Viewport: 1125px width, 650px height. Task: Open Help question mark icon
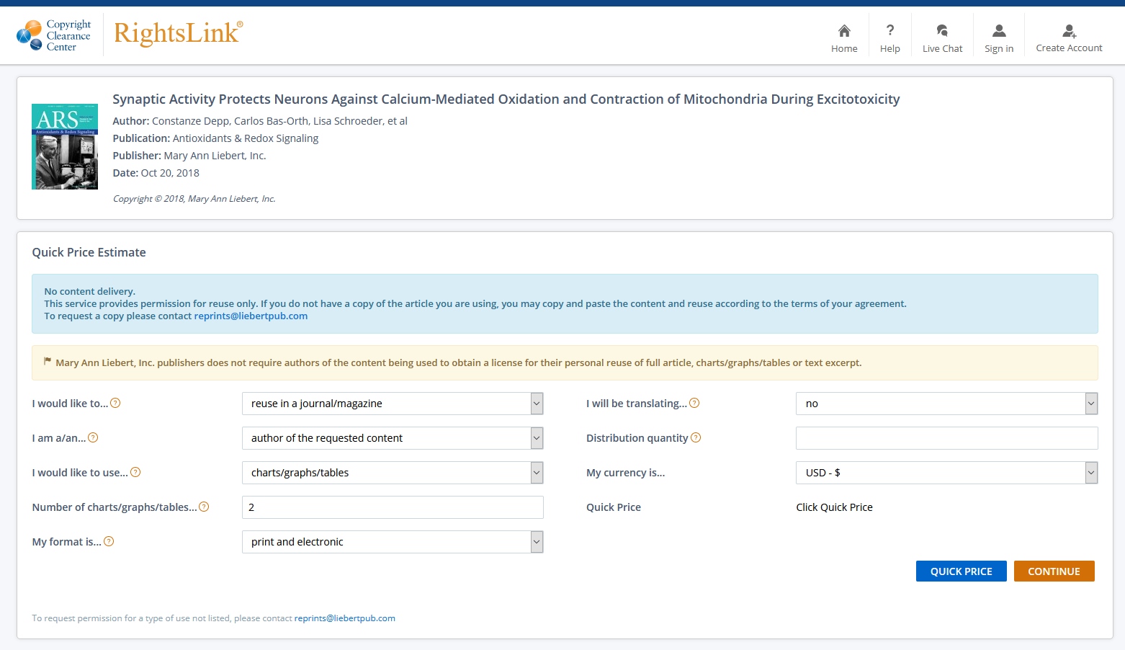point(889,31)
